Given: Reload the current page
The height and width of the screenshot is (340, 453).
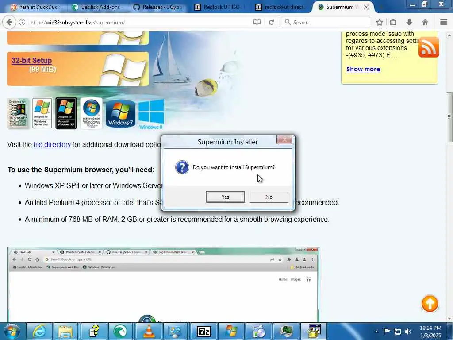Looking at the screenshot, I should (x=271, y=22).
